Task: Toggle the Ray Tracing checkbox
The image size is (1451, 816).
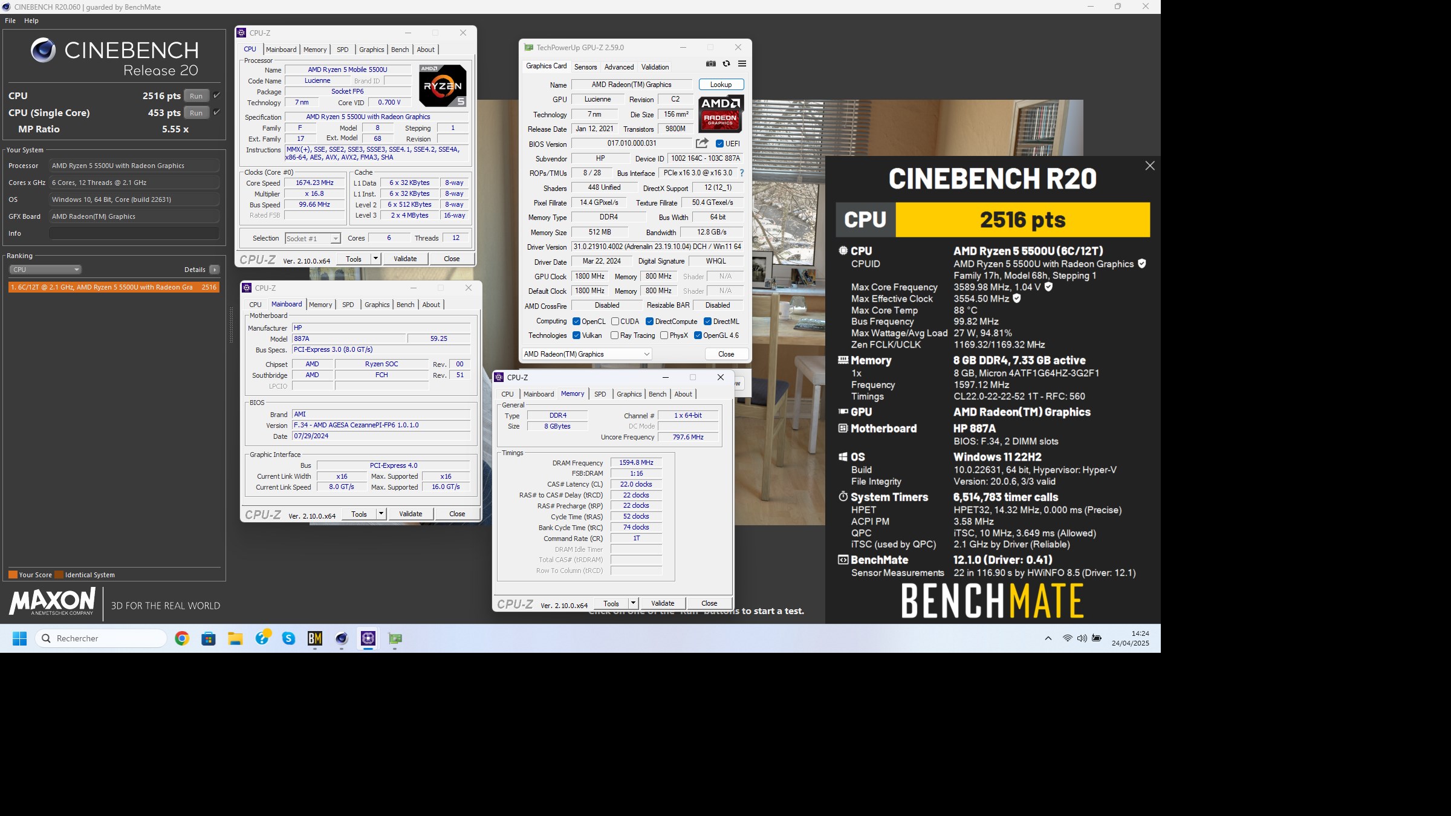Action: click(x=614, y=335)
